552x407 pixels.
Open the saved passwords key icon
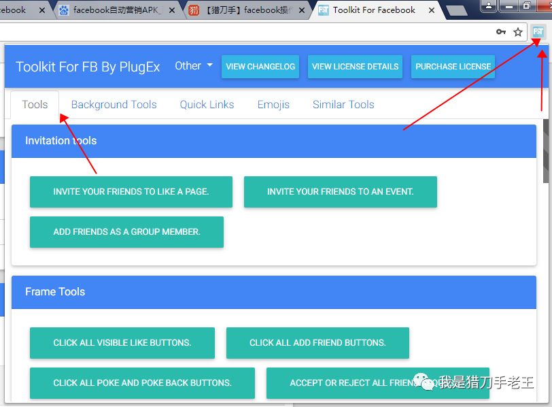point(501,32)
